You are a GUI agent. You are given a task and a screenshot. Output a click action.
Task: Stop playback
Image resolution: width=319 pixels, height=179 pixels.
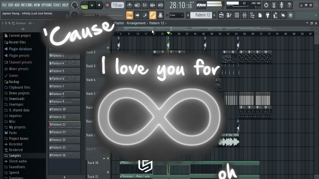(x=99, y=5)
